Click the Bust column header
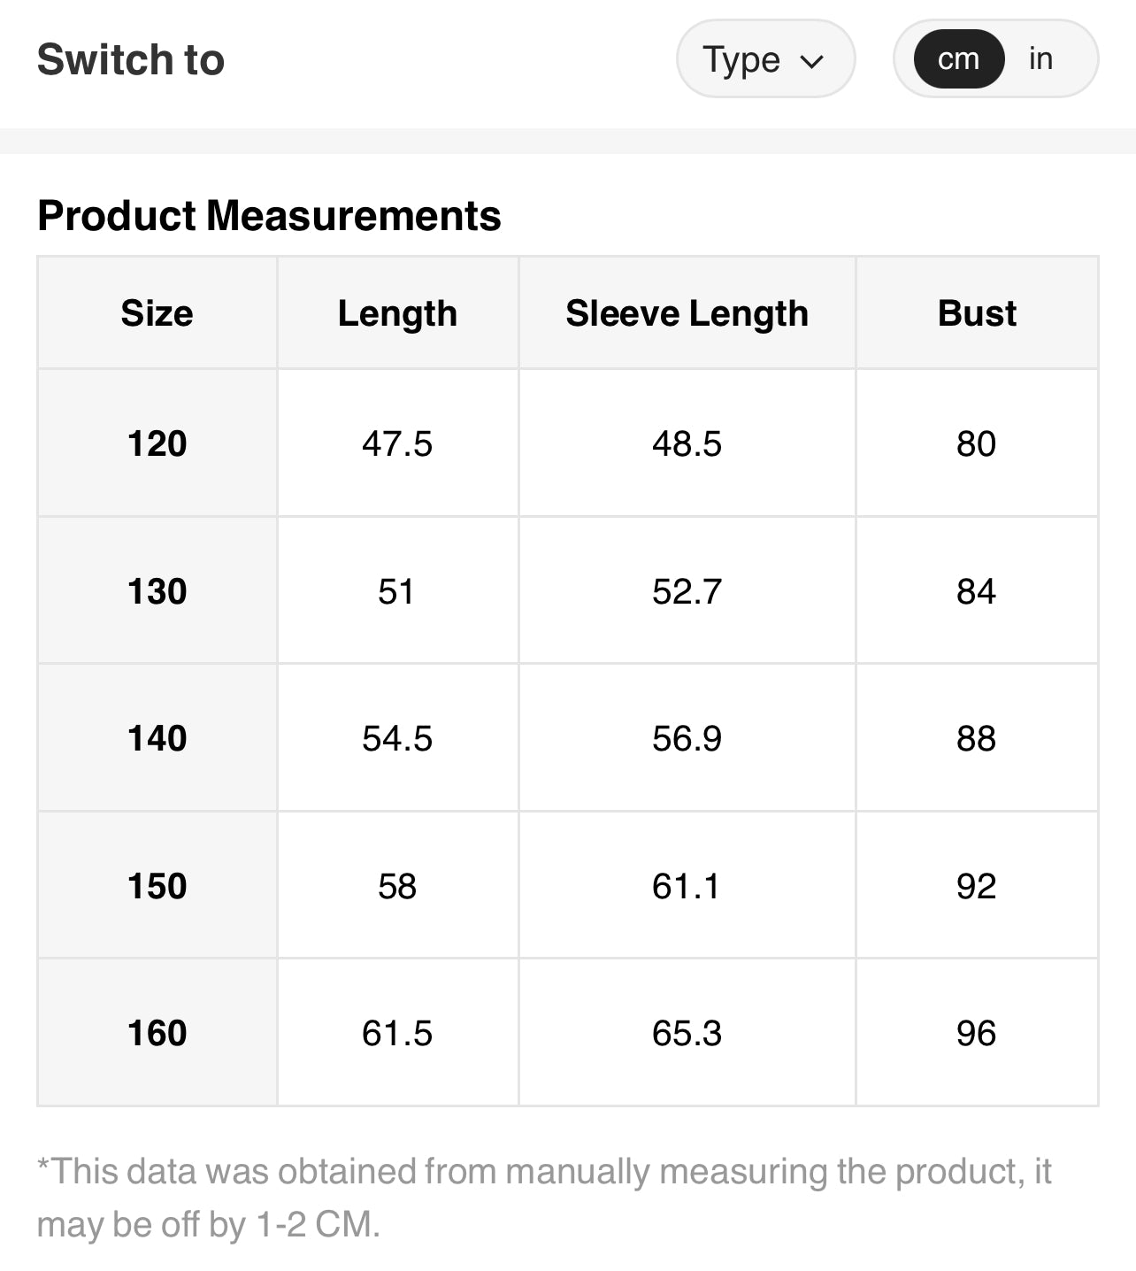The height and width of the screenshot is (1271, 1136). pos(977,313)
